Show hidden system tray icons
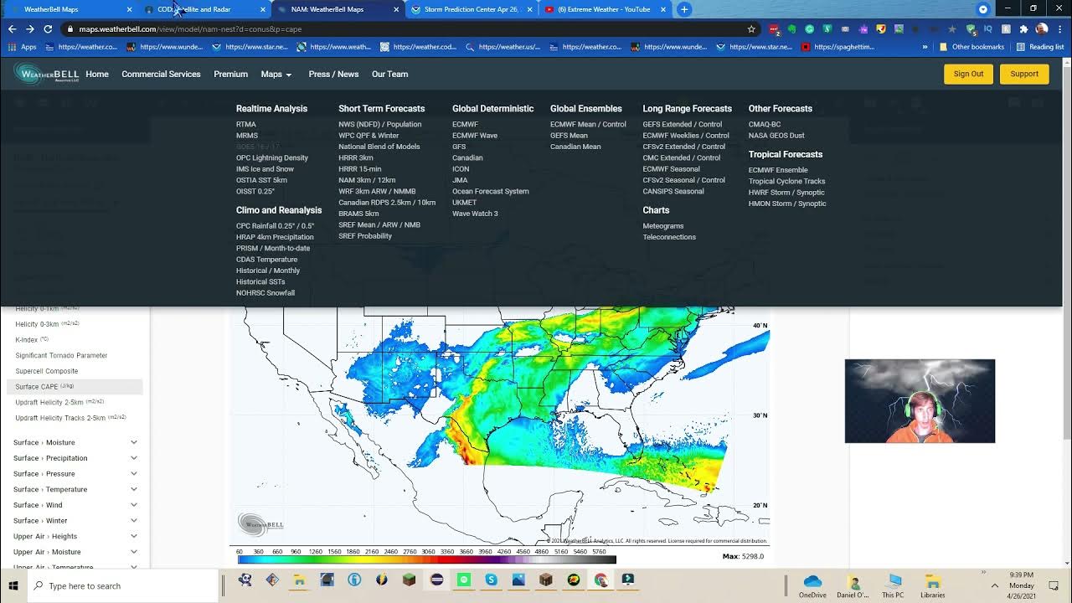The width and height of the screenshot is (1072, 603). click(x=995, y=585)
